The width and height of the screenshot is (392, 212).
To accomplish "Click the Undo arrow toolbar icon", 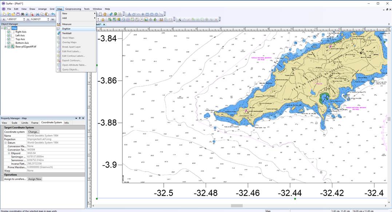I will coord(53,14).
